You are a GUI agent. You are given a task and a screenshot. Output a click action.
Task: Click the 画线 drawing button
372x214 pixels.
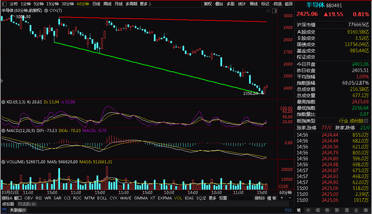coord(254,4)
